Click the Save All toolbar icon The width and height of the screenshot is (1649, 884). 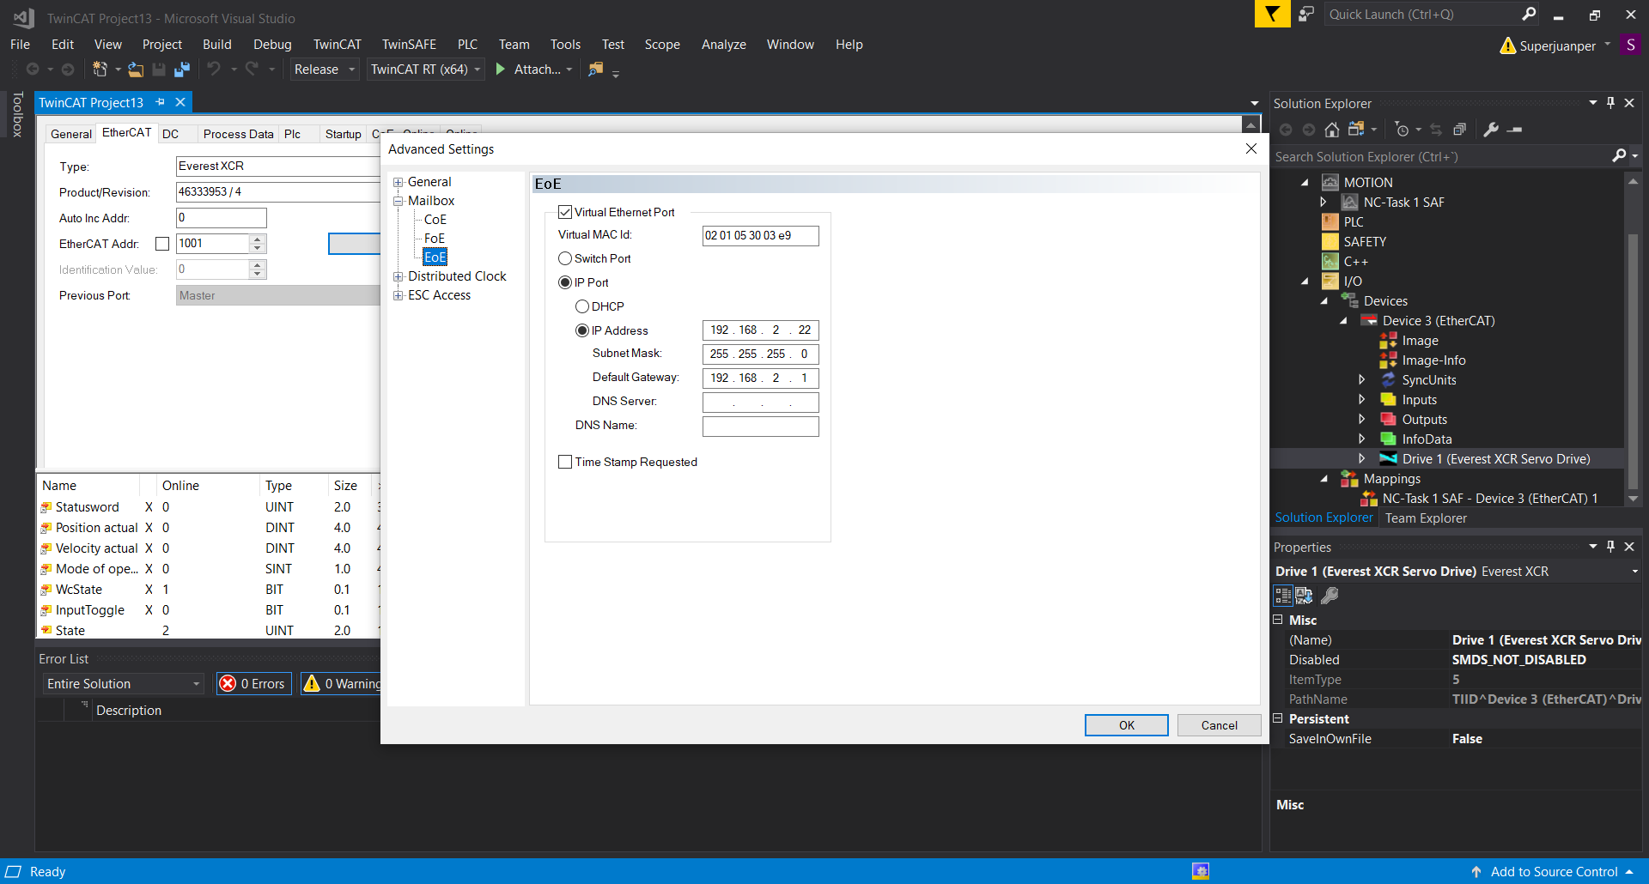[x=182, y=70]
